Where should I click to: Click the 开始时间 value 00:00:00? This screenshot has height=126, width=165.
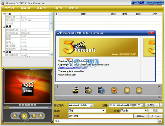coord(35,20)
